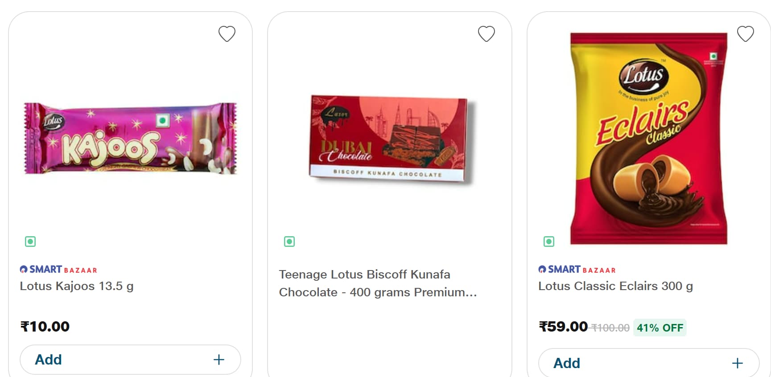The height and width of the screenshot is (377, 771).
Task: Open the Lotus Classic Eclairs 300 g title
Action: click(x=615, y=286)
